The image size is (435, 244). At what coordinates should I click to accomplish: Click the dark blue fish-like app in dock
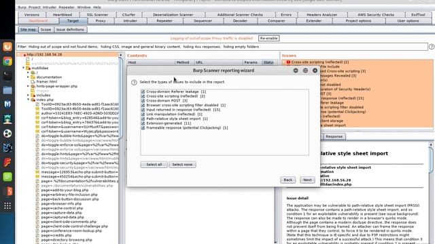point(7,148)
